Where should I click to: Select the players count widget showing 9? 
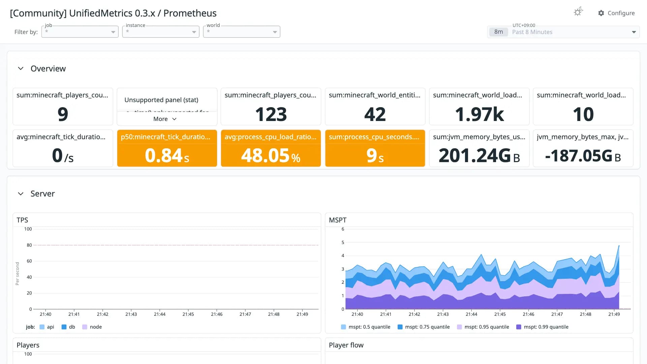point(63,107)
